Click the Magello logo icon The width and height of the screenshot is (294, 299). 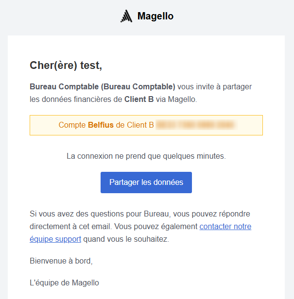tap(126, 16)
